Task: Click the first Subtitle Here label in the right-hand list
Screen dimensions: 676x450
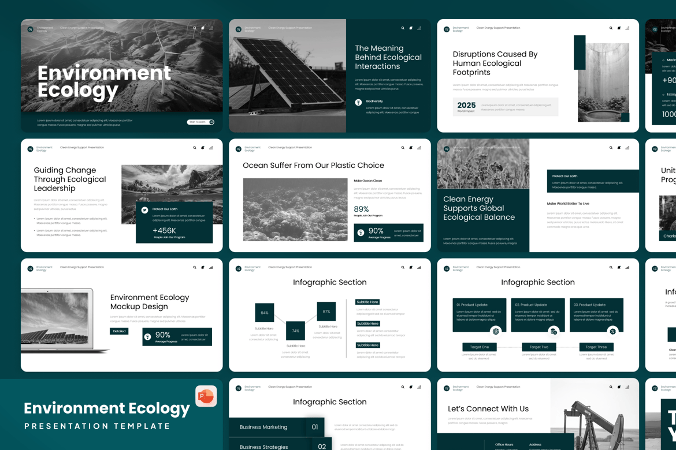Action: tap(367, 302)
